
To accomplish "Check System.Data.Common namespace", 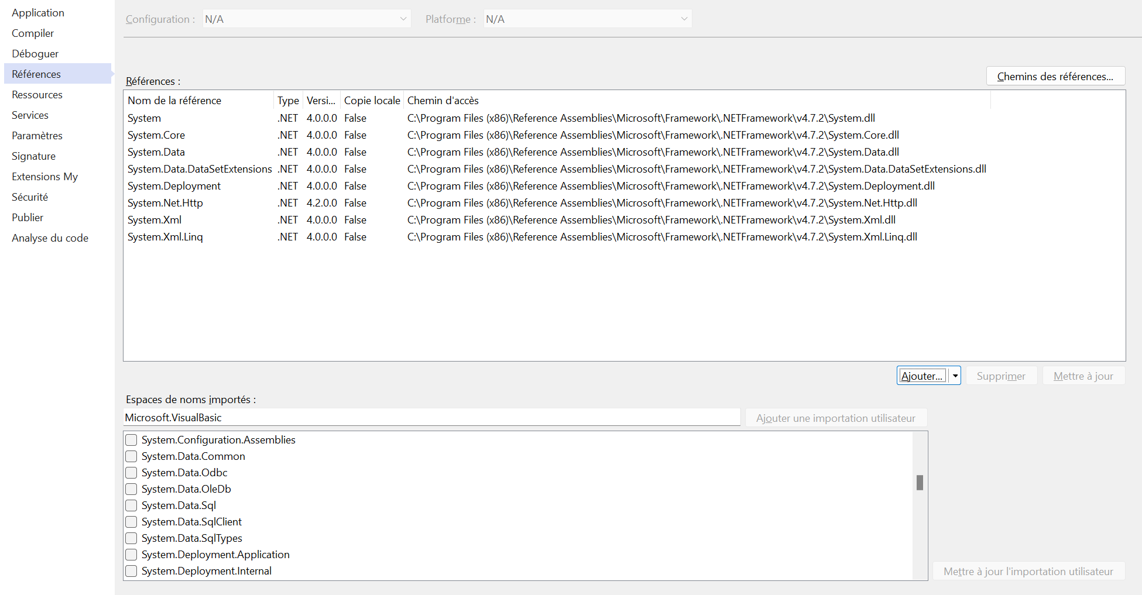I will pos(131,456).
